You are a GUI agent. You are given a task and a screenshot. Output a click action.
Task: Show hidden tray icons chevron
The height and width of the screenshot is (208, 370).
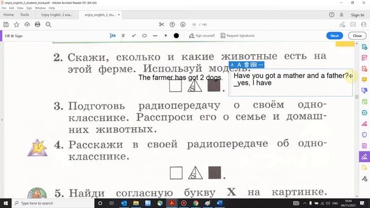pyautogui.click(x=305, y=203)
